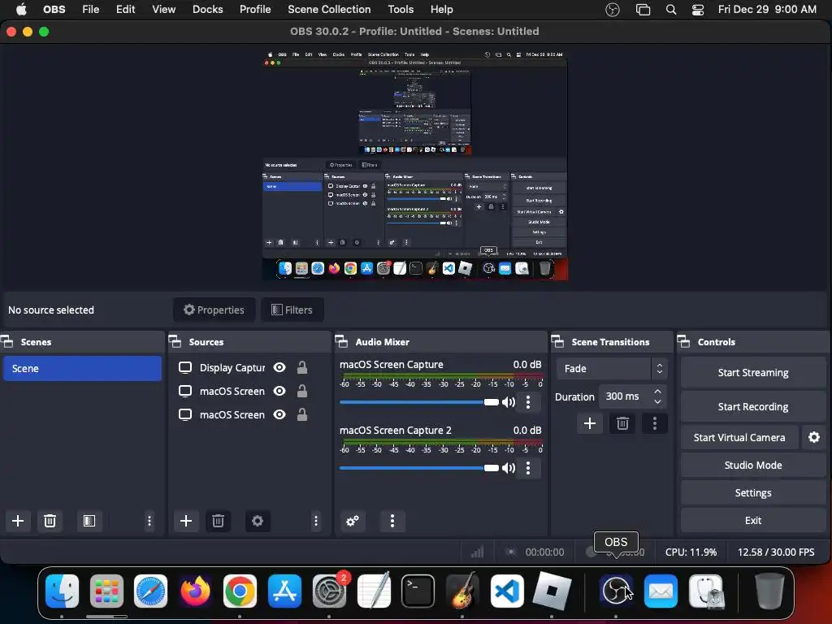Open Visual Studio Code in dock
The width and height of the screenshot is (832, 624).
point(507,591)
